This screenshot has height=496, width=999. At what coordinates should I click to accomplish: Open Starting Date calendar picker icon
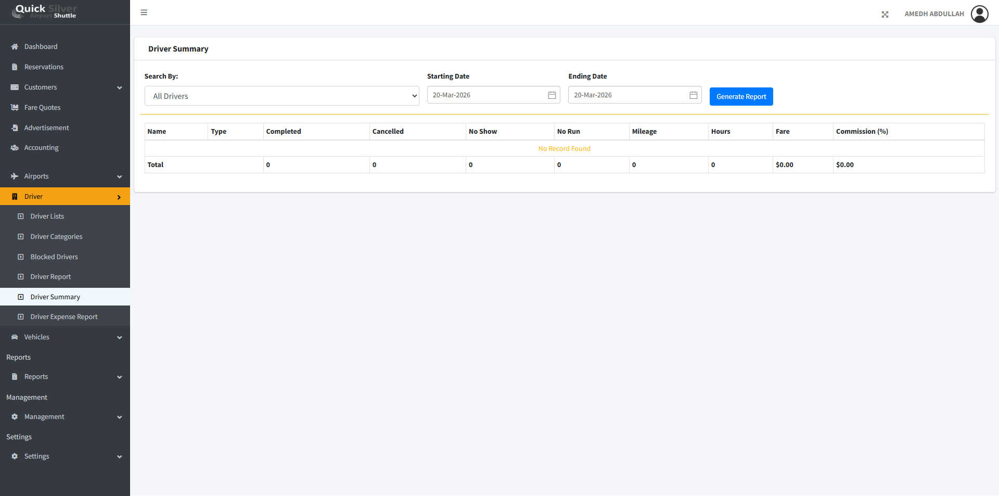coord(552,95)
